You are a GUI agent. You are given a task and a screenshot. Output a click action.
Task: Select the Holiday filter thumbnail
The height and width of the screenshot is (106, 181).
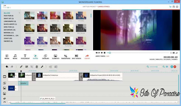pyautogui.click(x=81, y=15)
